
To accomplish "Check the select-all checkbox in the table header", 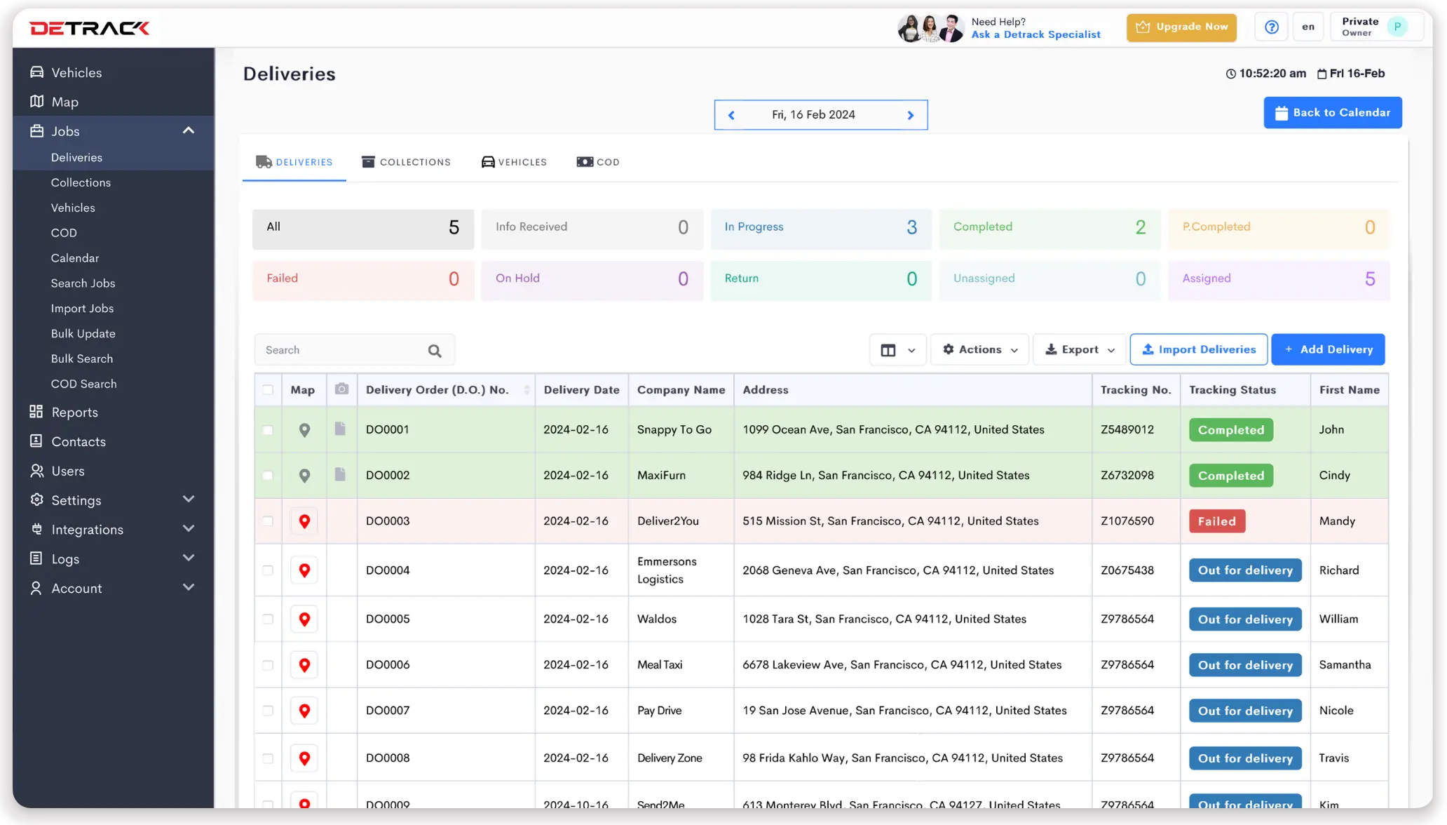I will pyautogui.click(x=267, y=390).
